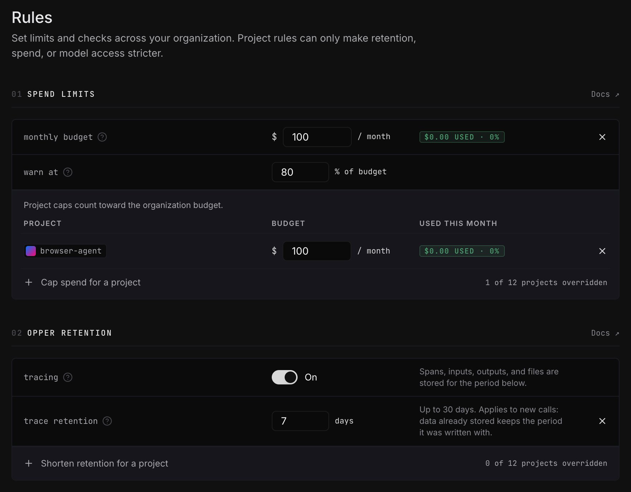Open help icon next to warn at

click(x=68, y=172)
